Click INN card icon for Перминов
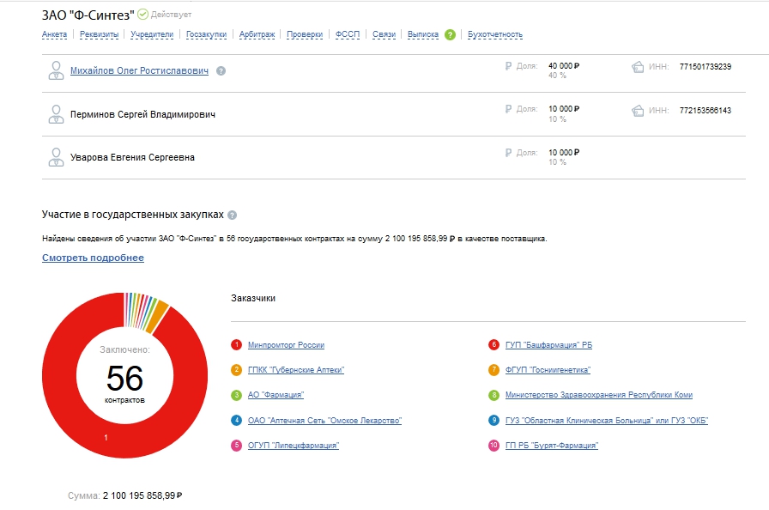Screen dimensions: 769x510 (x=638, y=111)
